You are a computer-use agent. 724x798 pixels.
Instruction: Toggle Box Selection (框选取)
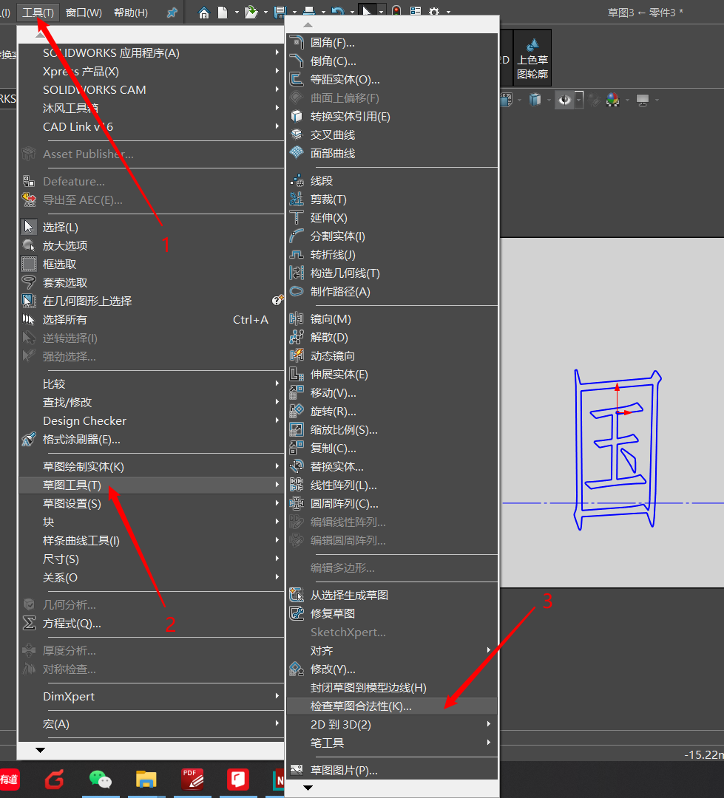point(151,264)
